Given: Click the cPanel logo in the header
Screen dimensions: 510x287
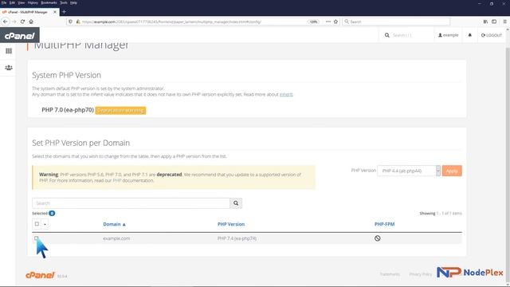Looking at the screenshot, I should (19, 35).
